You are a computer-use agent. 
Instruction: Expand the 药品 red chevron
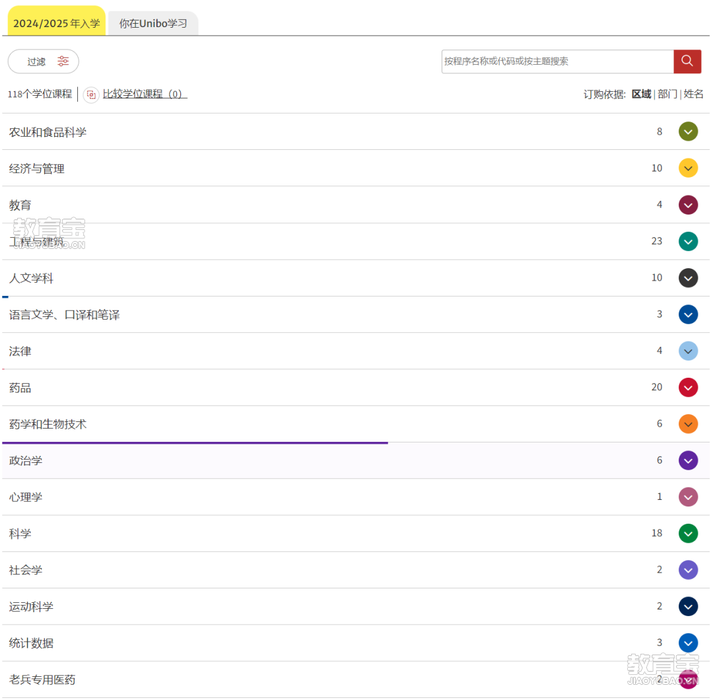tap(688, 388)
